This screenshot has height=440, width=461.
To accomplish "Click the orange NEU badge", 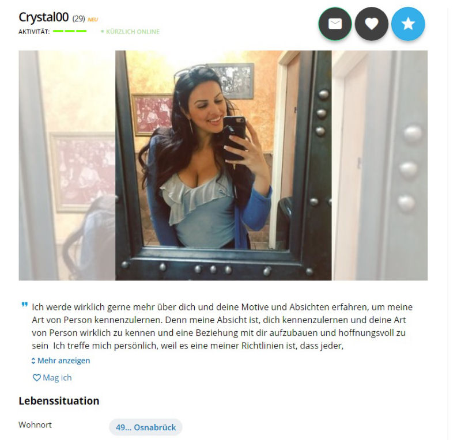I will click(93, 20).
